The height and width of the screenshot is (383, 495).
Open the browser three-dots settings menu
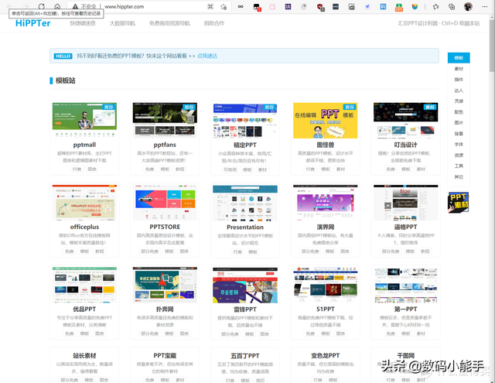coord(486,6)
